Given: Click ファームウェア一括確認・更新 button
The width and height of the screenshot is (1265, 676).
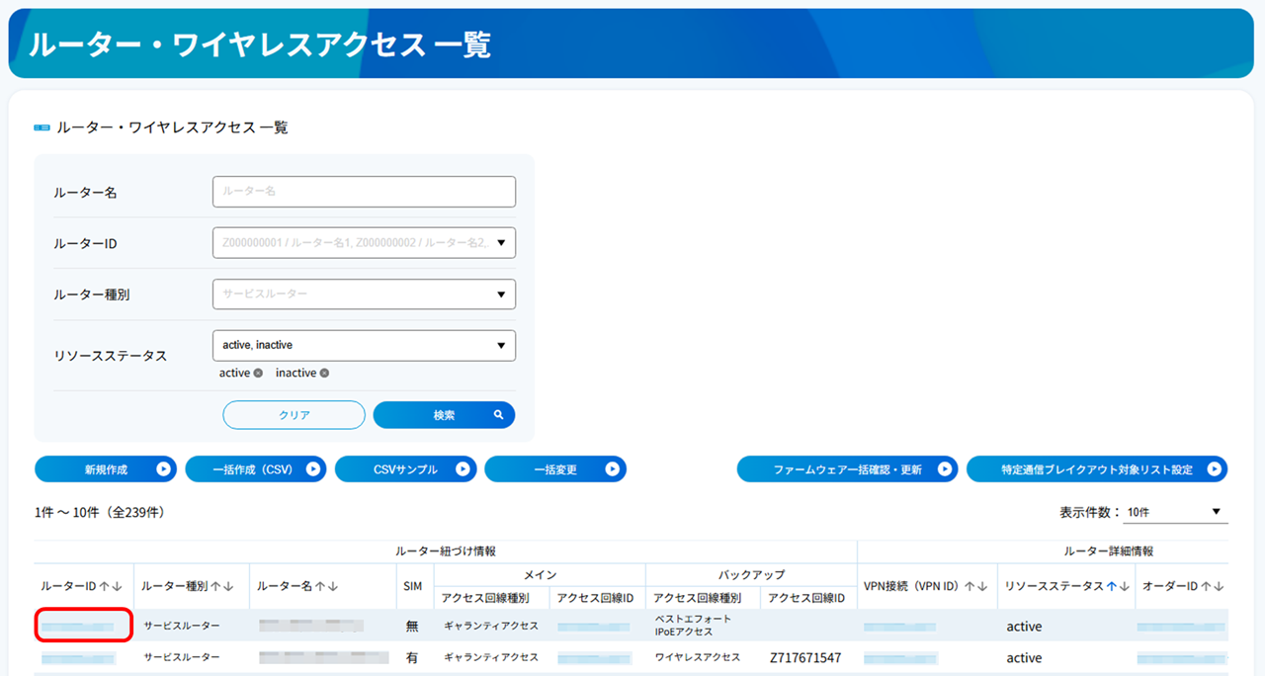Looking at the screenshot, I should (847, 469).
